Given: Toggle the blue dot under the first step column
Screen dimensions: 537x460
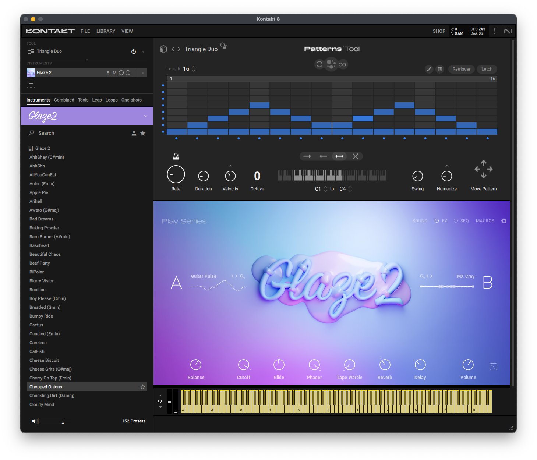Looking at the screenshot, I should tap(176, 138).
